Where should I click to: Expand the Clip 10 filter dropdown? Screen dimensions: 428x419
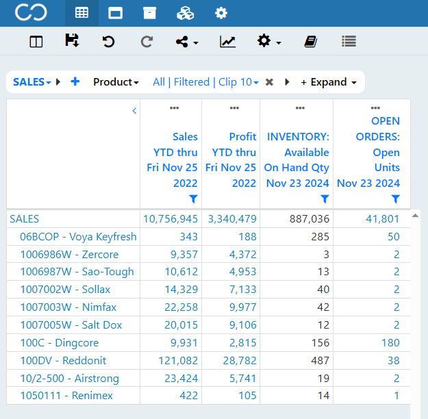[238, 82]
